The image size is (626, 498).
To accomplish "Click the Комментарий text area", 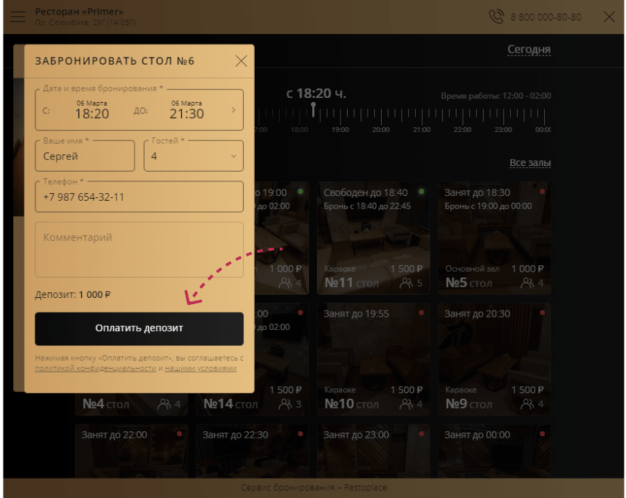I will click(139, 249).
